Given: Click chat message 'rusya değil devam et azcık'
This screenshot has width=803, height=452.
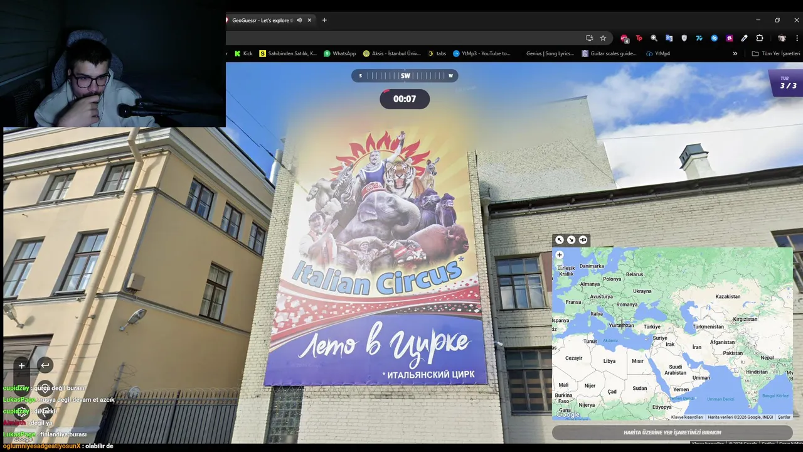Looking at the screenshot, I should point(77,400).
